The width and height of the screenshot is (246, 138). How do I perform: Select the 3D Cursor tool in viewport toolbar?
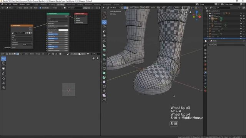tap(104, 17)
